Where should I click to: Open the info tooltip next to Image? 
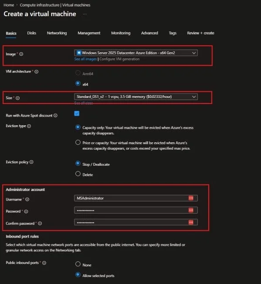(21, 54)
